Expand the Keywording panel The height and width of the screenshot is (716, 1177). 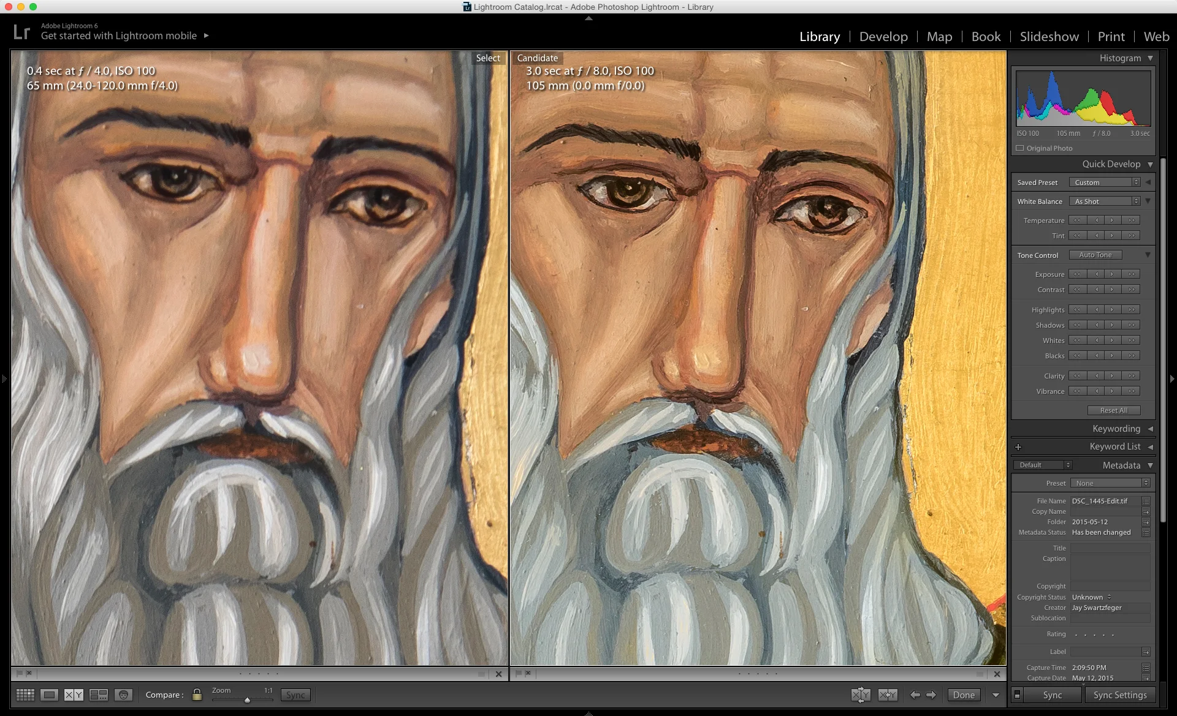click(1150, 429)
